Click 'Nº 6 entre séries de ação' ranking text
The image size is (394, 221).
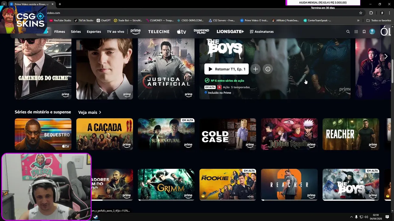227,81
